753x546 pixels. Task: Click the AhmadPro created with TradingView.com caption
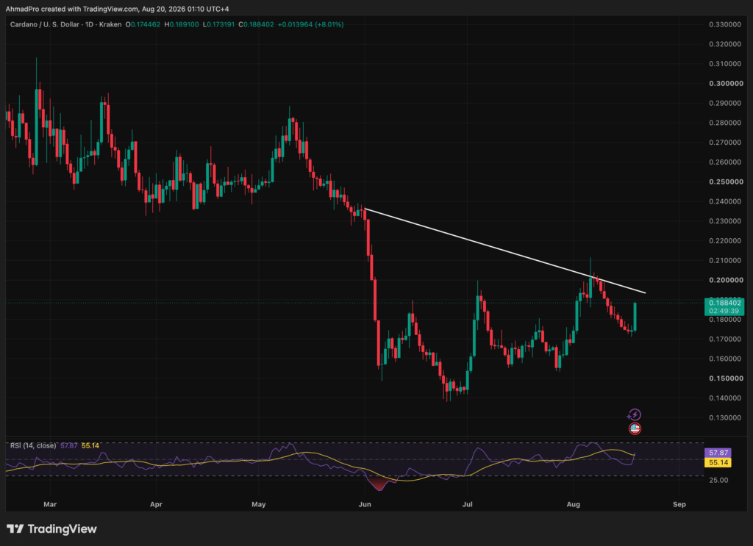tap(117, 9)
